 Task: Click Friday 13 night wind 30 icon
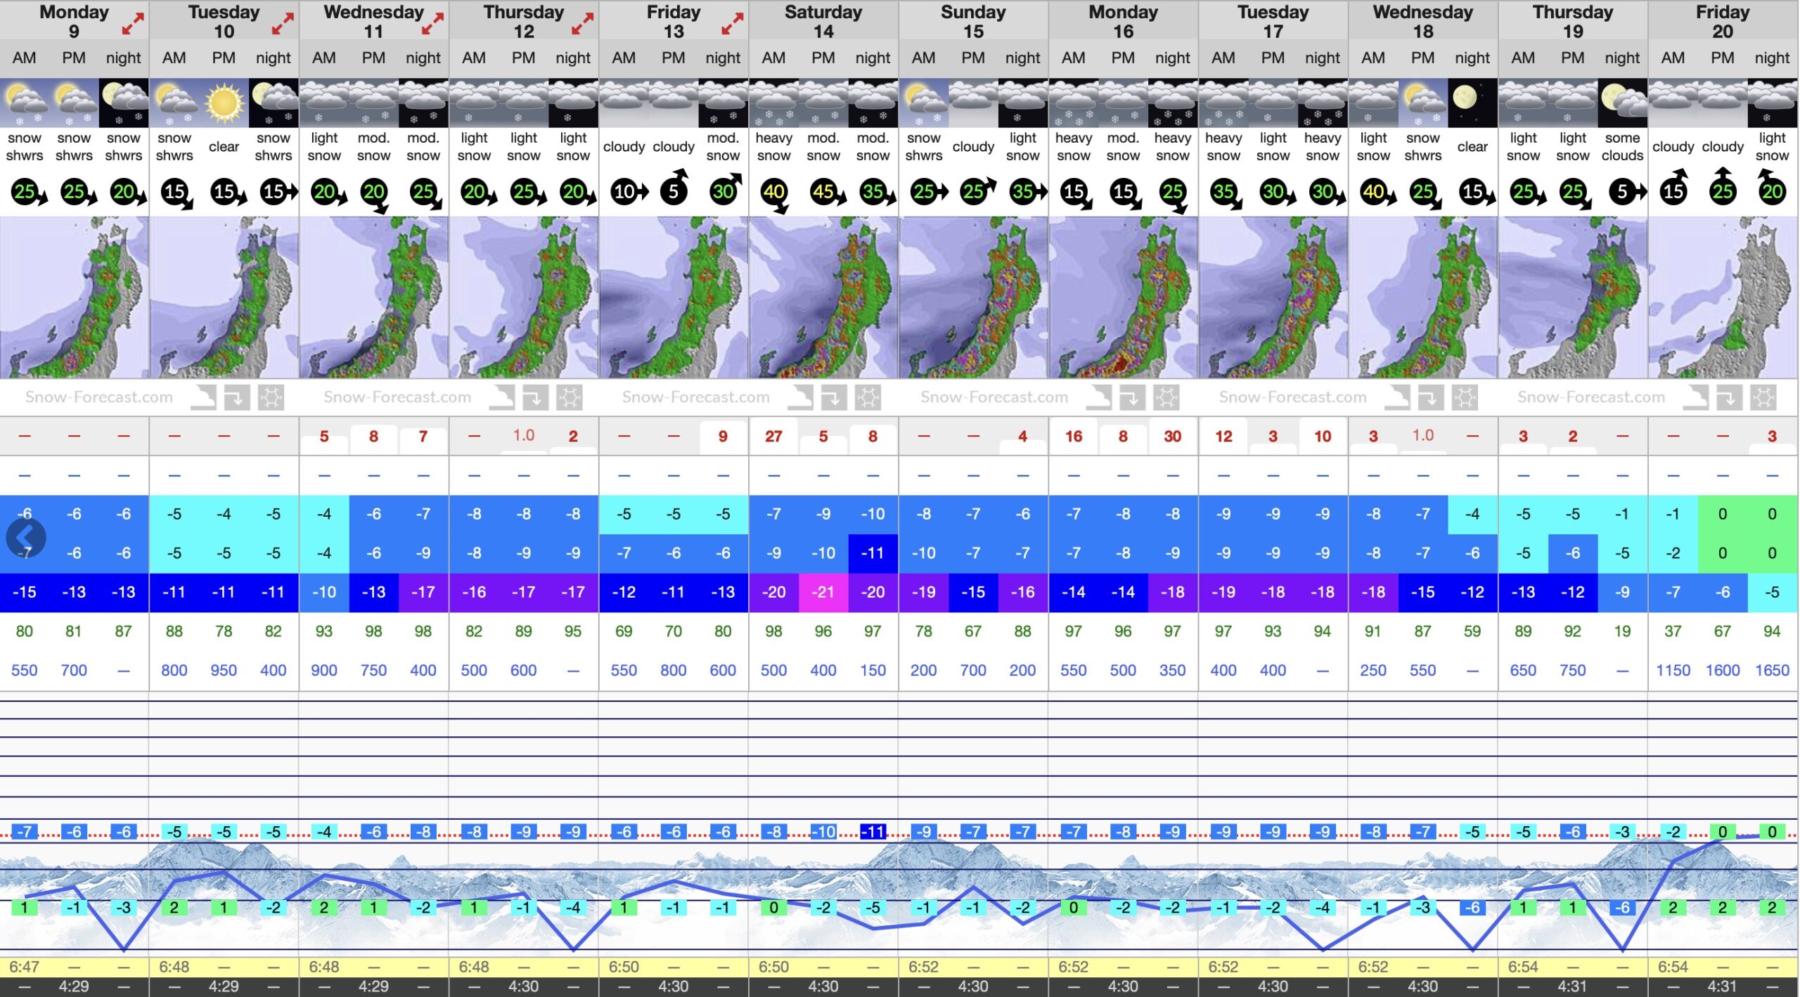pyautogui.click(x=725, y=188)
